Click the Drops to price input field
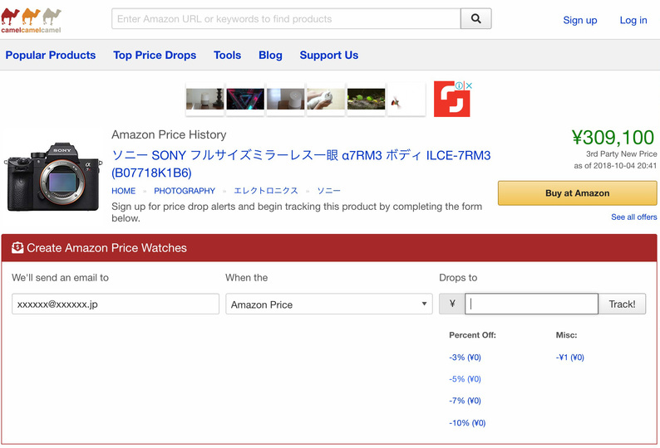 [531, 304]
